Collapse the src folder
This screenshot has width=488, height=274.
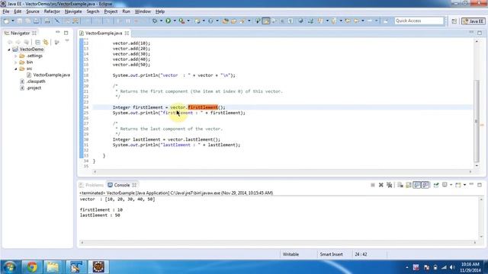[15, 68]
